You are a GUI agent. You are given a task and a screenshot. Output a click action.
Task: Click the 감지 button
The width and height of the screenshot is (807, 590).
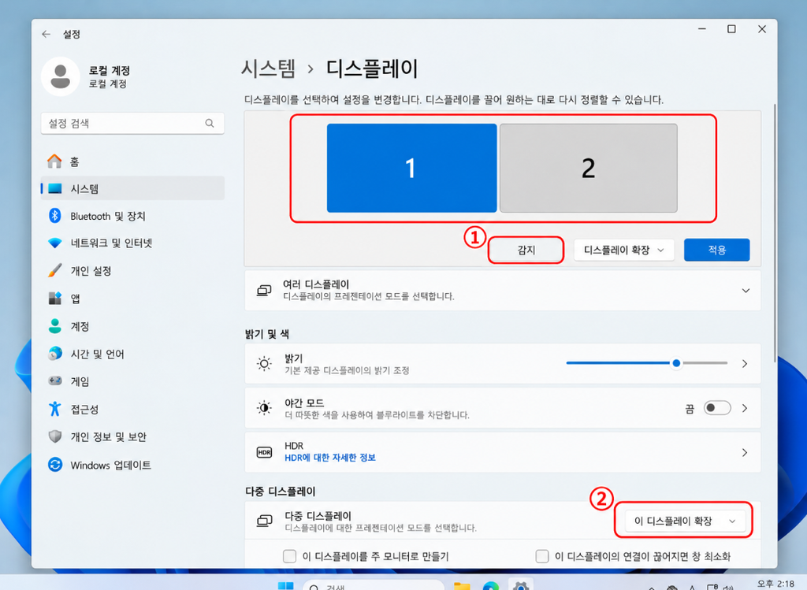coord(526,250)
